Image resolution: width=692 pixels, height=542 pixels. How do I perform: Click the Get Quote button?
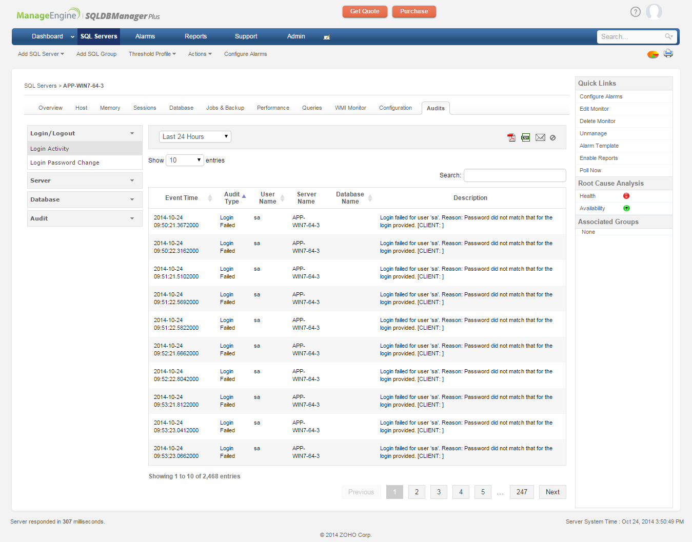point(365,11)
